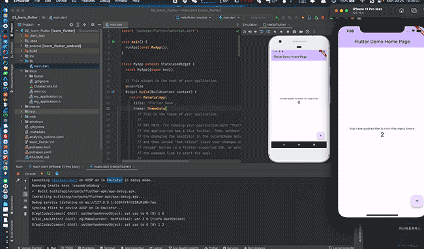424x249 pixels.
Task: Switch to main.dart (iPhone 11 Pro Max) run tab
Action: pos(55,167)
